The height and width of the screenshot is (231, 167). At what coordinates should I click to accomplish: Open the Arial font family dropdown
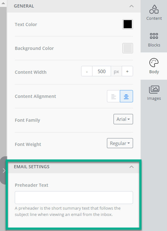(x=123, y=119)
